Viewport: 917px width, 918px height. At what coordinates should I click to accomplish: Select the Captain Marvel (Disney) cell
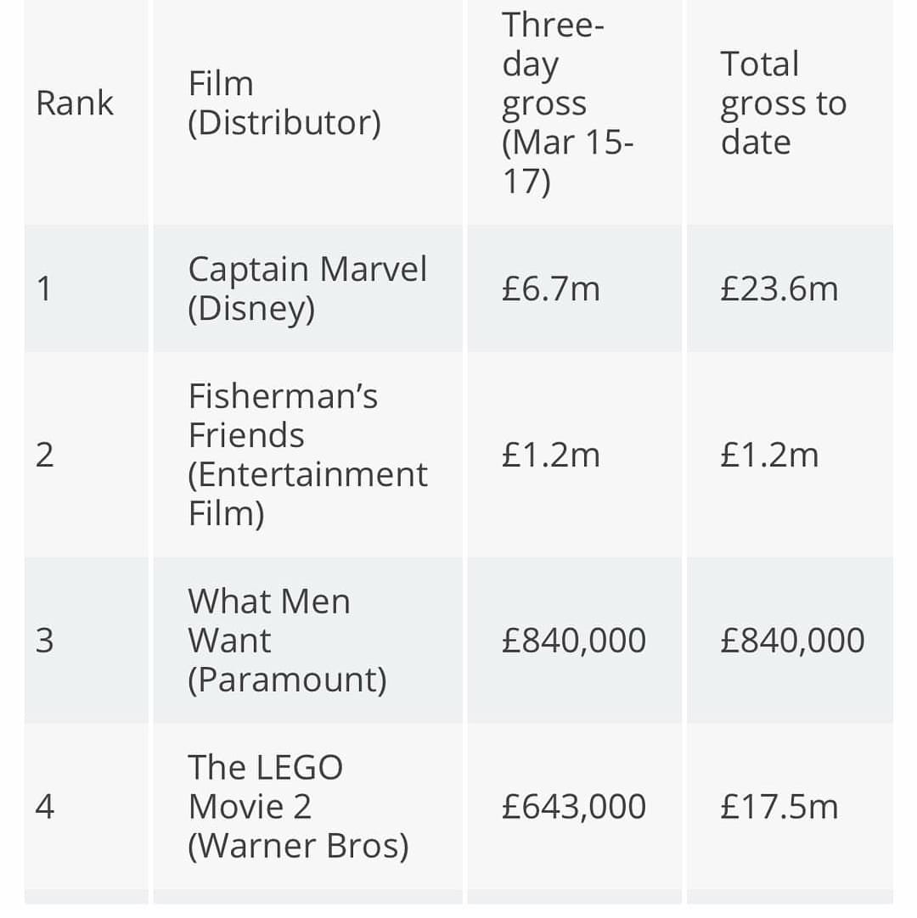point(307,288)
